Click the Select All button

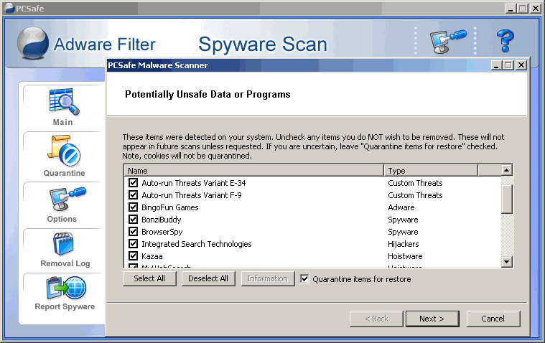(149, 278)
